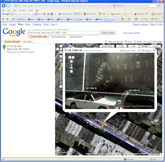Click the Feeds icon in the command bar
The image size is (165, 162).
pyautogui.click(x=129, y=19)
